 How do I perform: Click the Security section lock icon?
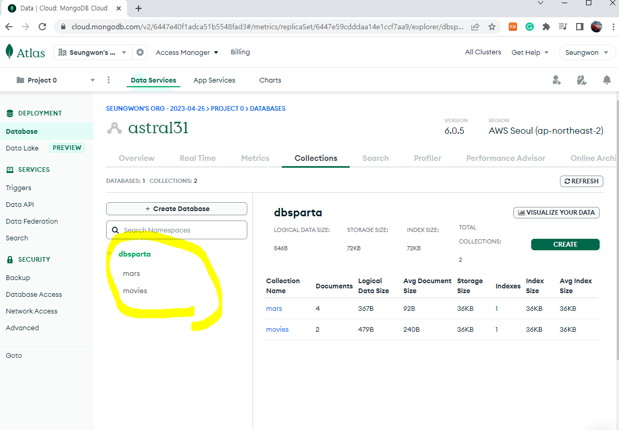(10, 260)
